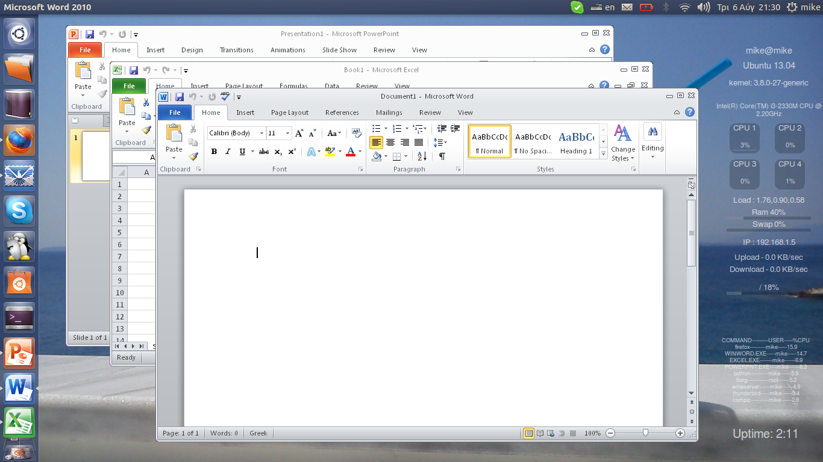The image size is (823, 462).
Task: Open the File tab in Word
Action: [175, 112]
